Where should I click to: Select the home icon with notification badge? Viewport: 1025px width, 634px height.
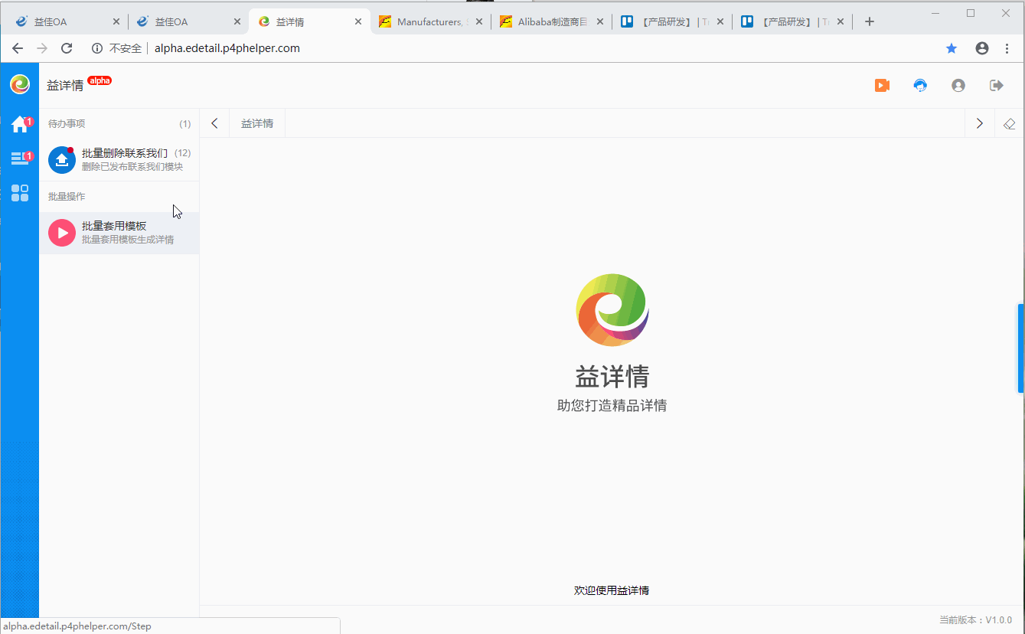(19, 123)
